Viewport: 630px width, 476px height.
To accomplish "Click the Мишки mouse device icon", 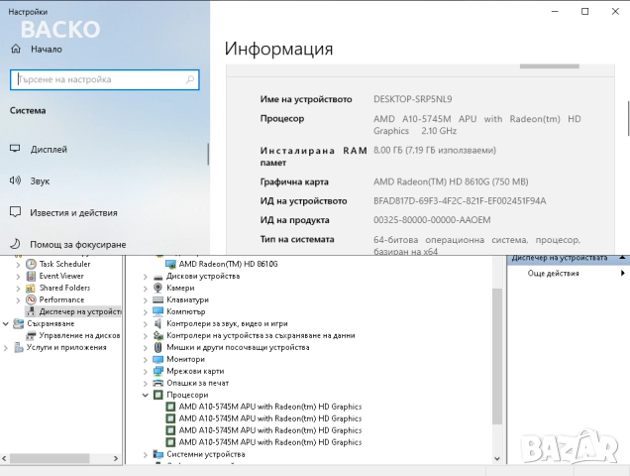I will click(x=158, y=347).
